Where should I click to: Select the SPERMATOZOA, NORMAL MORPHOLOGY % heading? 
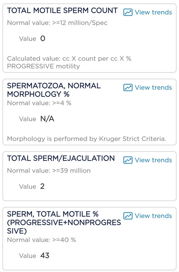tap(54, 90)
